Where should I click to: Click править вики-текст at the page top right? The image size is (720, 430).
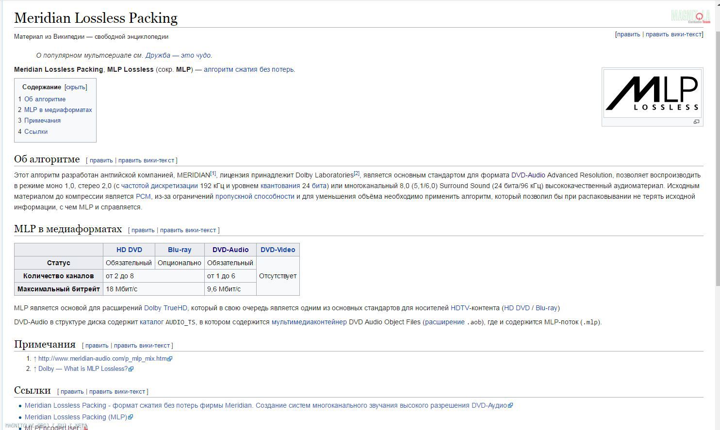pos(673,34)
